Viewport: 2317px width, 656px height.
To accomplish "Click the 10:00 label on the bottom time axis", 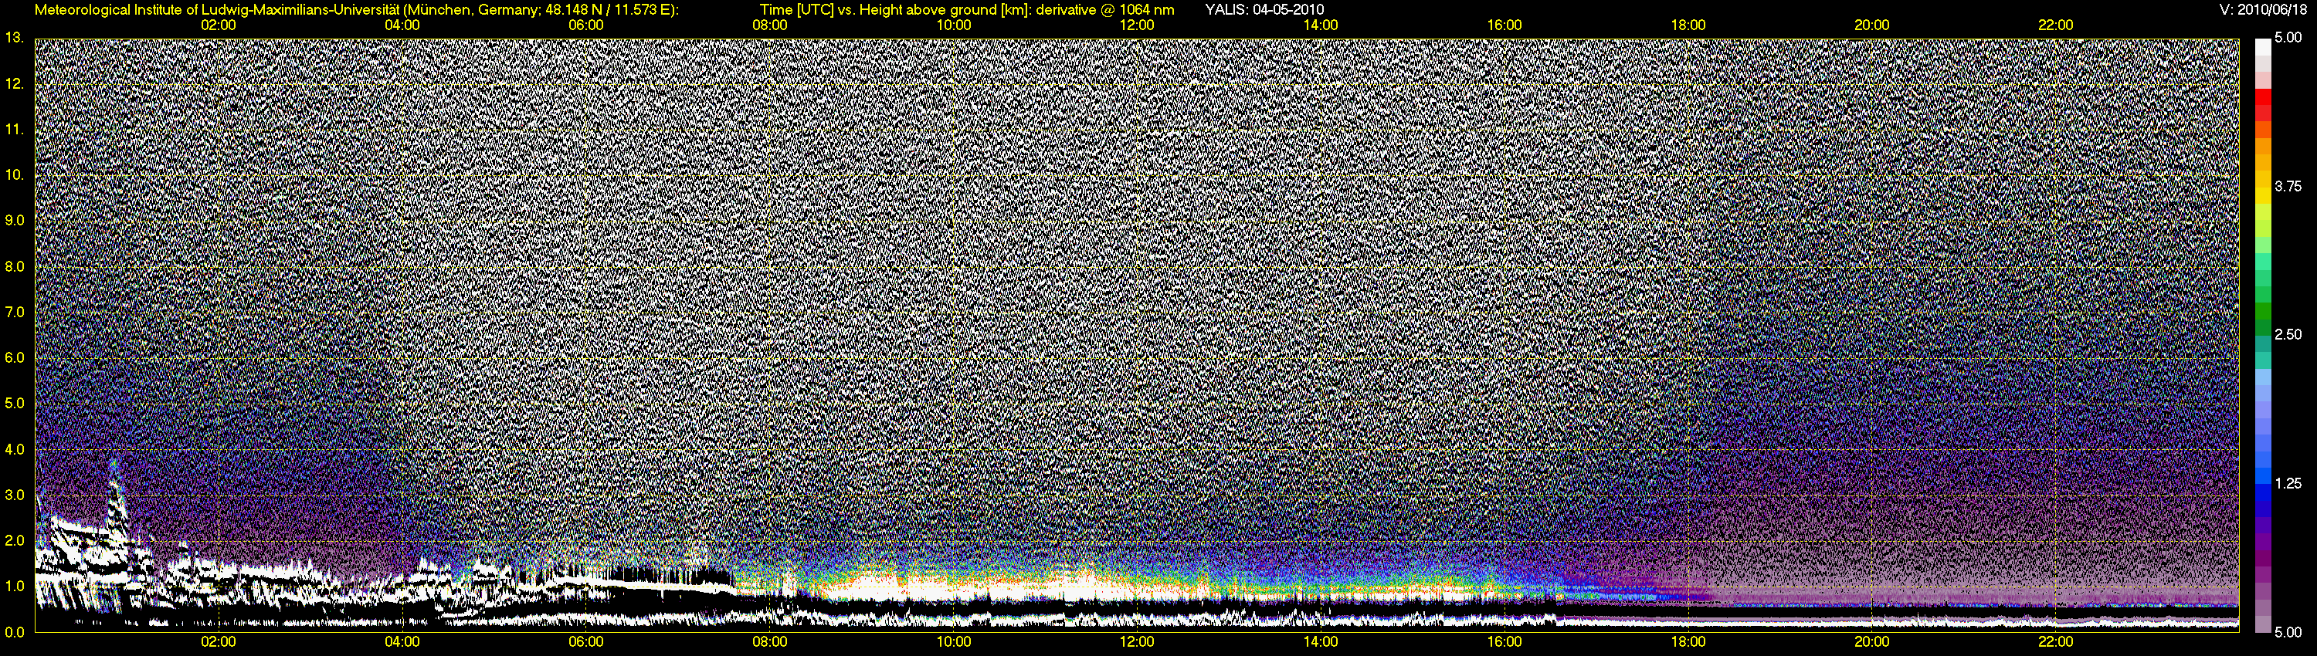I will (x=953, y=641).
